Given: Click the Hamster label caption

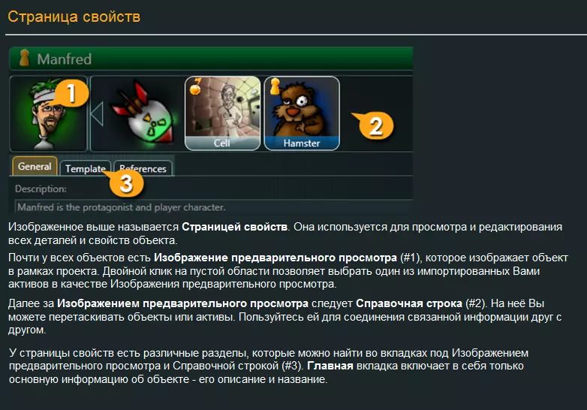Looking at the screenshot, I should tap(302, 143).
